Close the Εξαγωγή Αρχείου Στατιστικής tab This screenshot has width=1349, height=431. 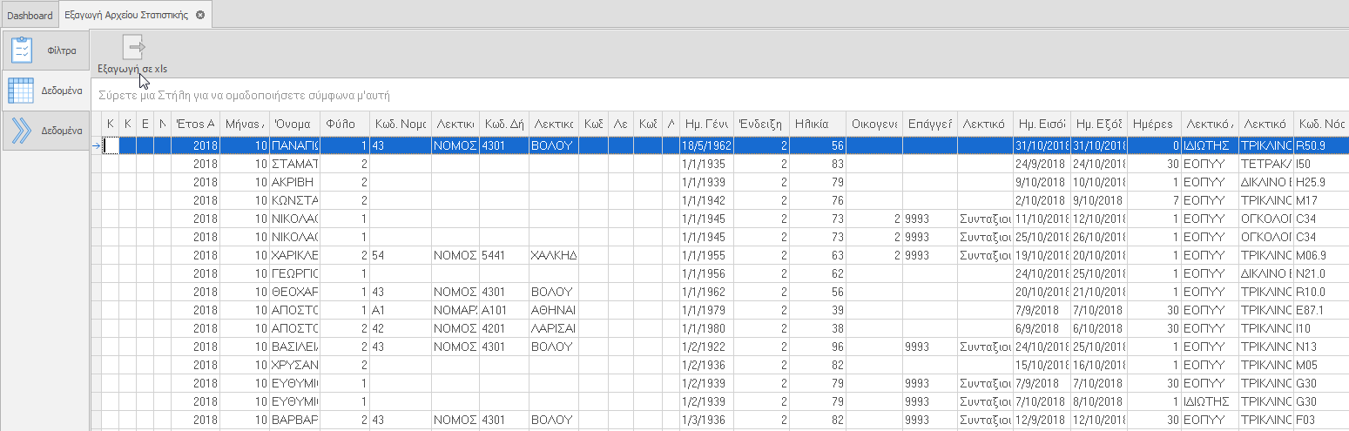coord(200,16)
